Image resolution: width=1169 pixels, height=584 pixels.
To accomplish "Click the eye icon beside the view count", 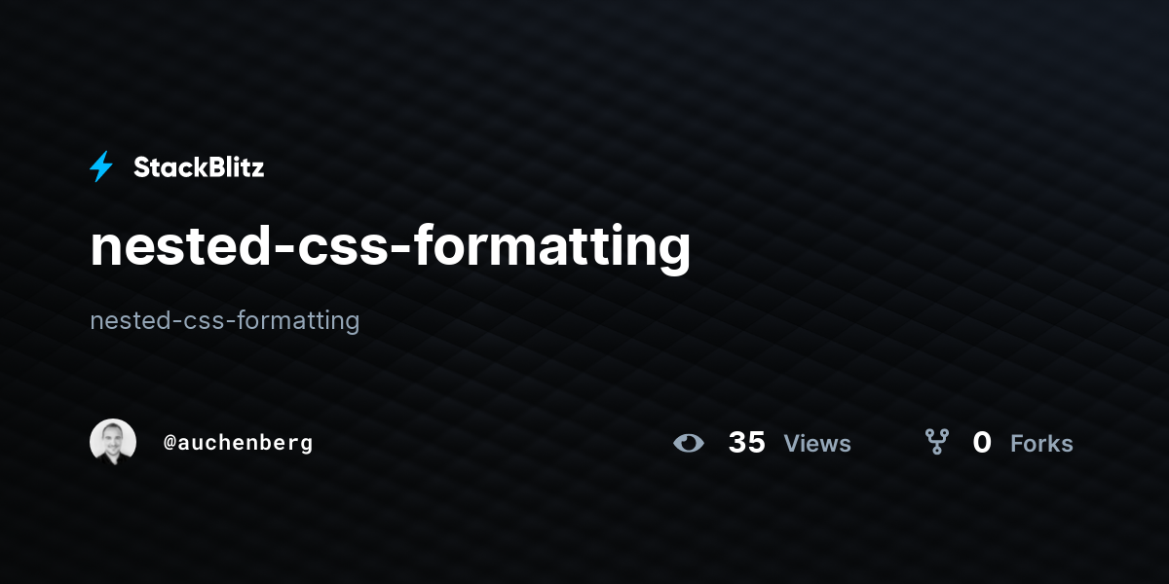I will pyautogui.click(x=689, y=443).
